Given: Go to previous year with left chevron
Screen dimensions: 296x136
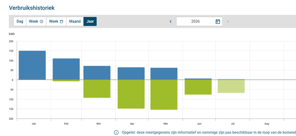Looking at the screenshot, I should [171, 21].
